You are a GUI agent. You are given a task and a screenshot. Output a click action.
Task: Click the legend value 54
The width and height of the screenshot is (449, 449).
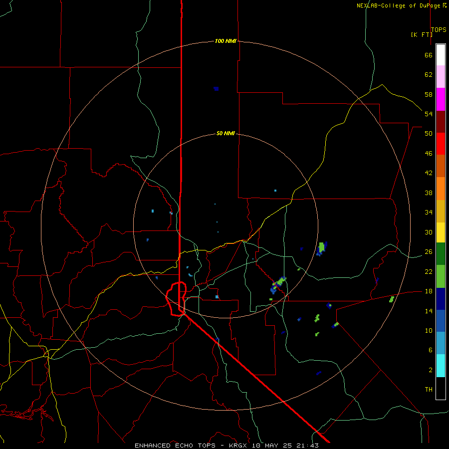(429, 114)
